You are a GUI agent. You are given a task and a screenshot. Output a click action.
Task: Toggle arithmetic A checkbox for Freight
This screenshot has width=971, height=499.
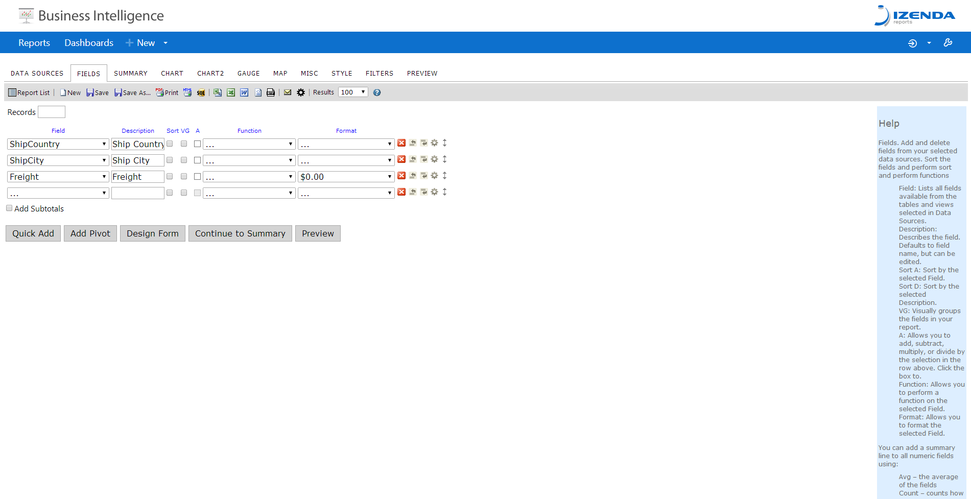pyautogui.click(x=198, y=177)
